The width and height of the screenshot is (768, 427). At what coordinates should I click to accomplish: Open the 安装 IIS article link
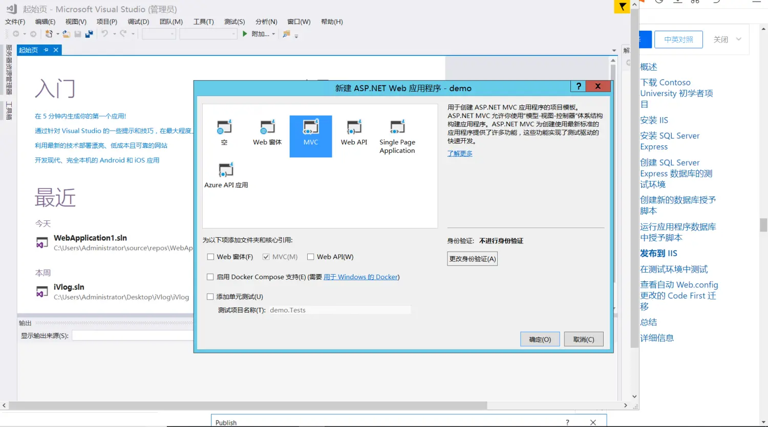(x=654, y=120)
